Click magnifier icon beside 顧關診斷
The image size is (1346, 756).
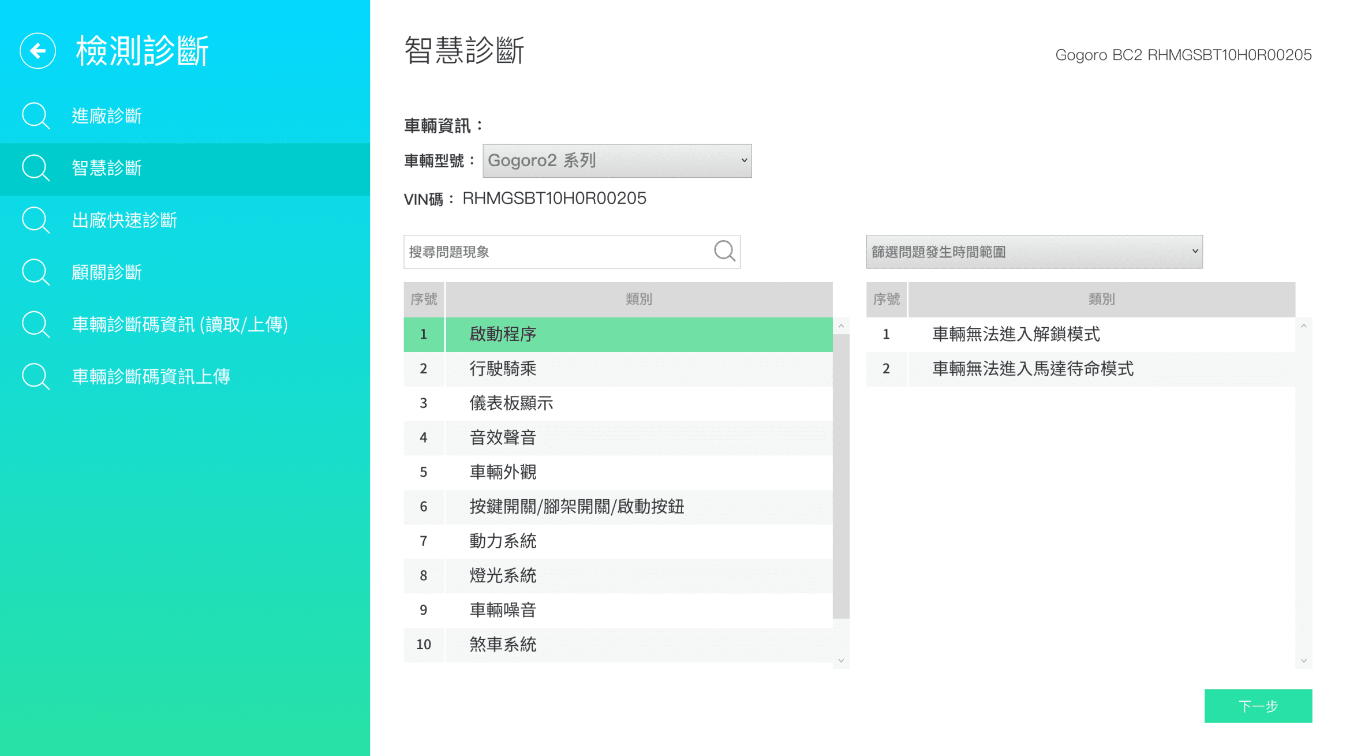(x=36, y=272)
